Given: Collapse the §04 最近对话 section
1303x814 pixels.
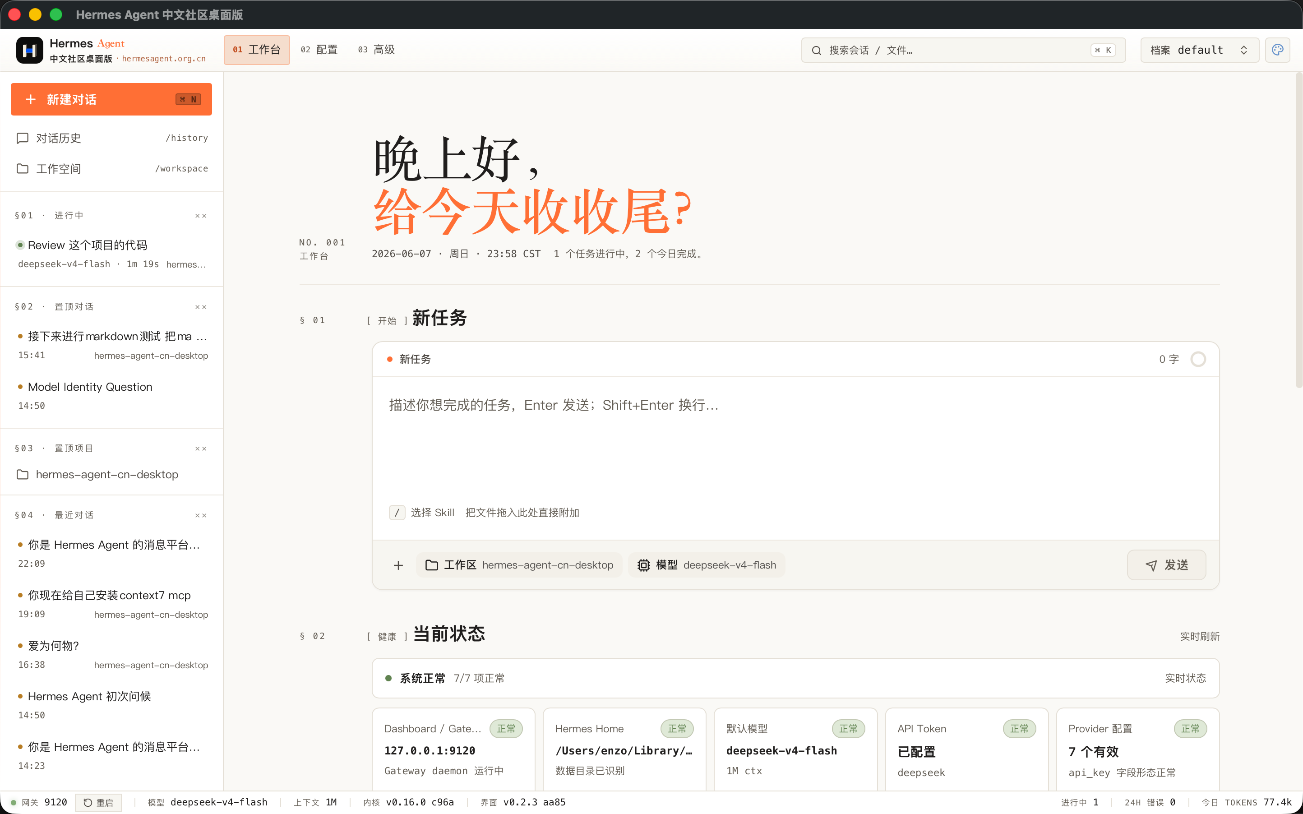Looking at the screenshot, I should [x=201, y=515].
